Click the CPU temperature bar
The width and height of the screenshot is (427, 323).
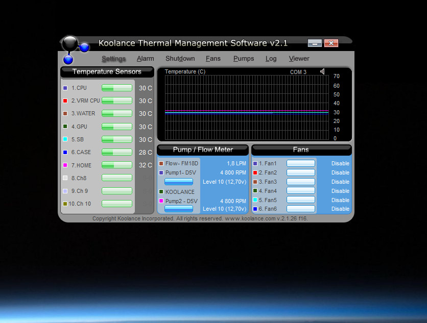(117, 88)
